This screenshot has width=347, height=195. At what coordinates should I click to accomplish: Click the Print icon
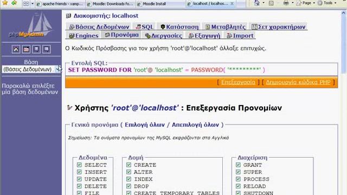tap(286, 3)
